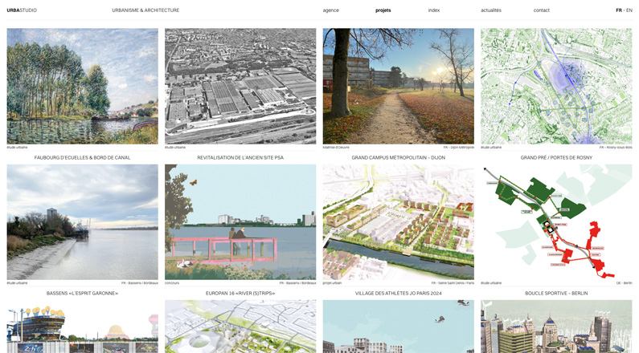The image size is (639, 353).
Task: Click the URBASTUDIO logo
Action: (x=22, y=10)
